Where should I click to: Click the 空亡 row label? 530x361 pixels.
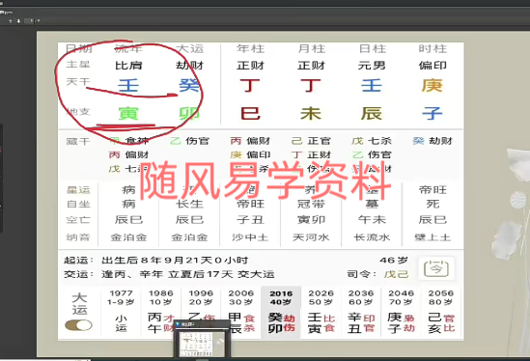coord(78,220)
